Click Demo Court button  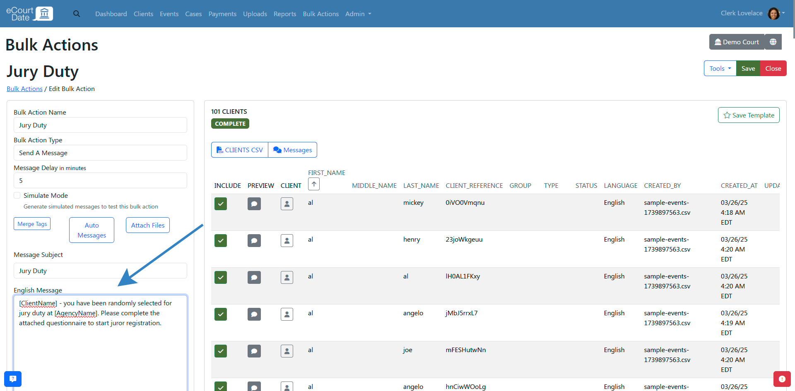(x=737, y=42)
